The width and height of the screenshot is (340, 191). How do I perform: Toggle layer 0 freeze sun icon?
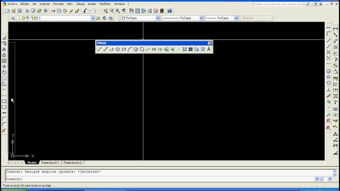click(x=23, y=18)
